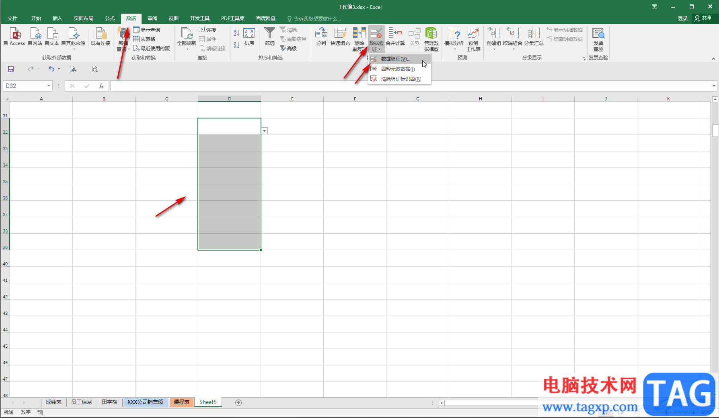Switch to 成绩表 sheet tab
Viewport: 719px width, 418px height.
point(53,402)
